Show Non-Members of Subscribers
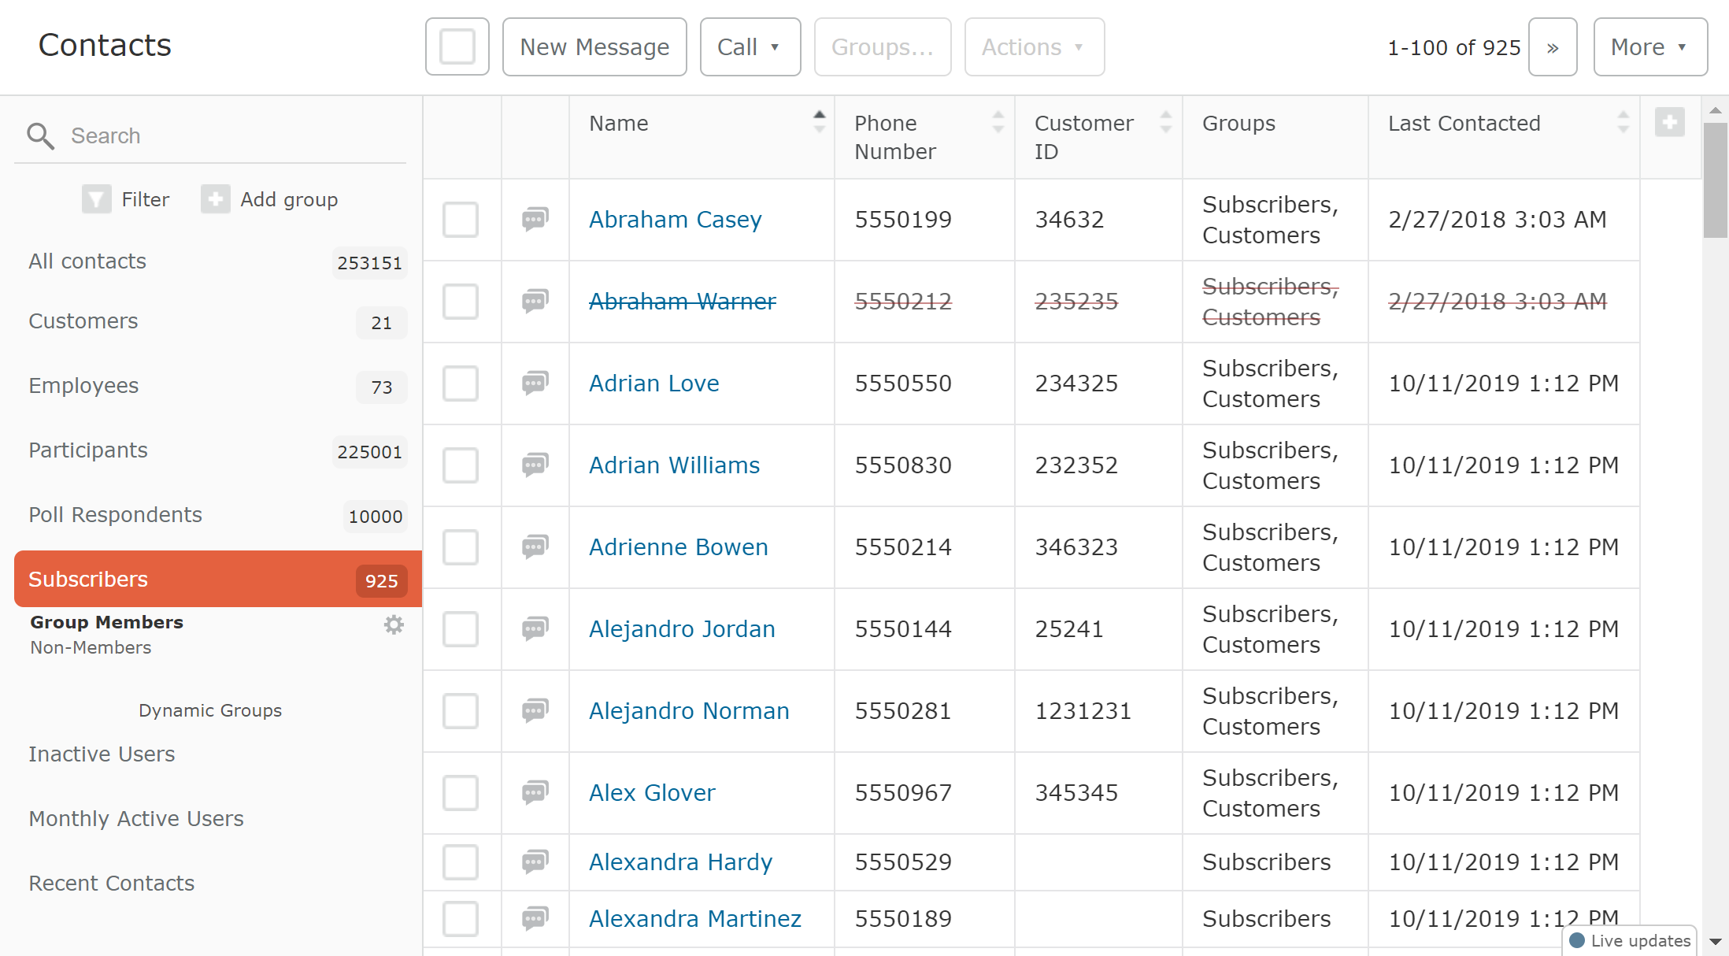Viewport: 1729px width, 956px height. [91, 647]
